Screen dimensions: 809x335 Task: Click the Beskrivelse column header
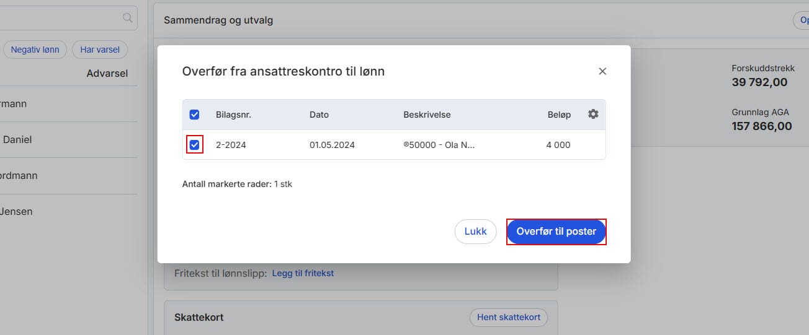pyautogui.click(x=427, y=115)
